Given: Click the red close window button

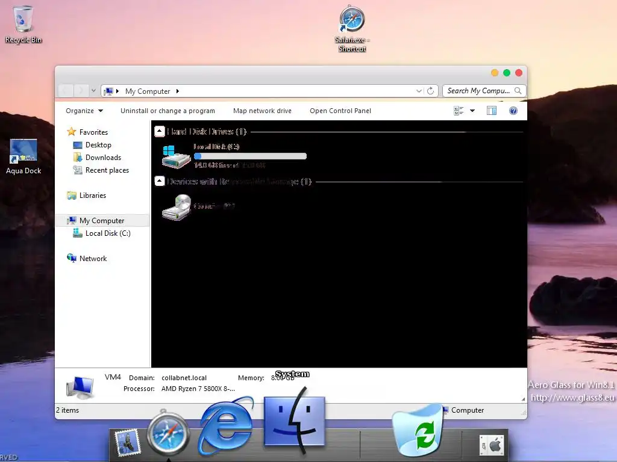Looking at the screenshot, I should [x=519, y=73].
